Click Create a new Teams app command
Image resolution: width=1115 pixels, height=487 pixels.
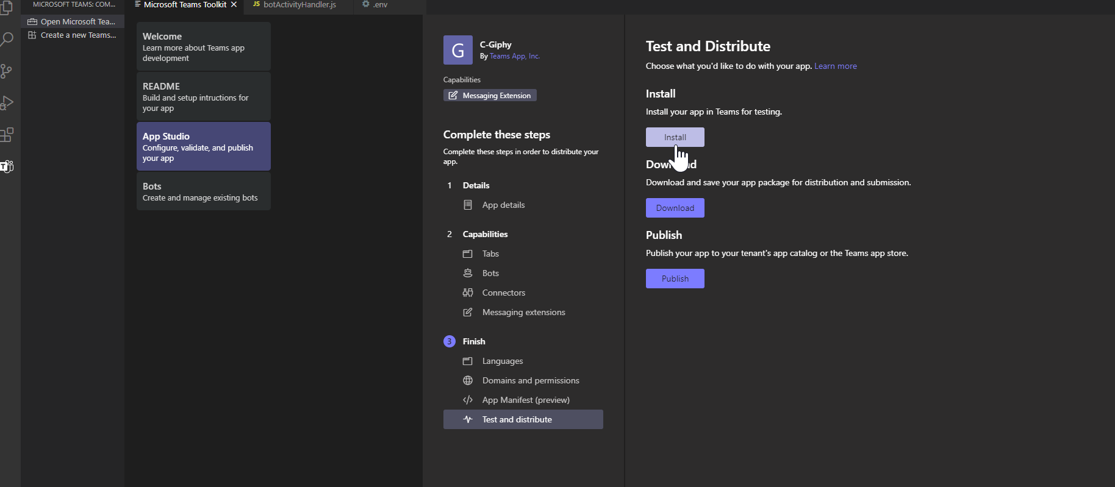pyautogui.click(x=73, y=35)
